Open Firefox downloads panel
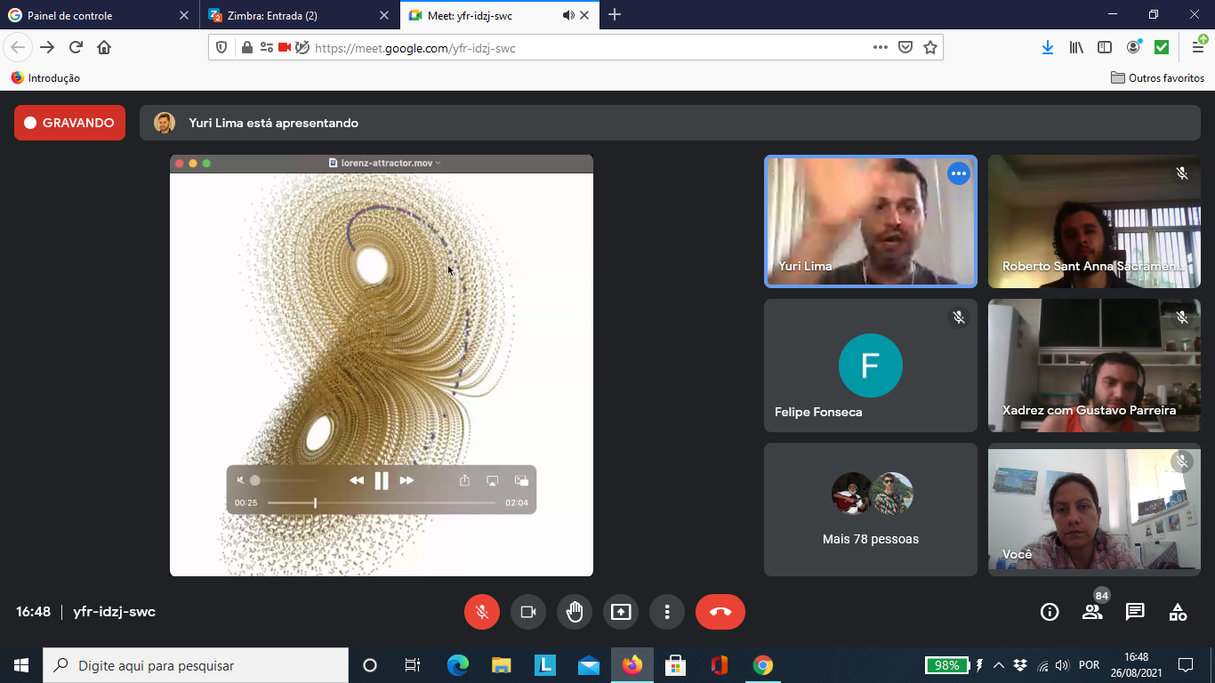This screenshot has width=1215, height=683. [1048, 47]
